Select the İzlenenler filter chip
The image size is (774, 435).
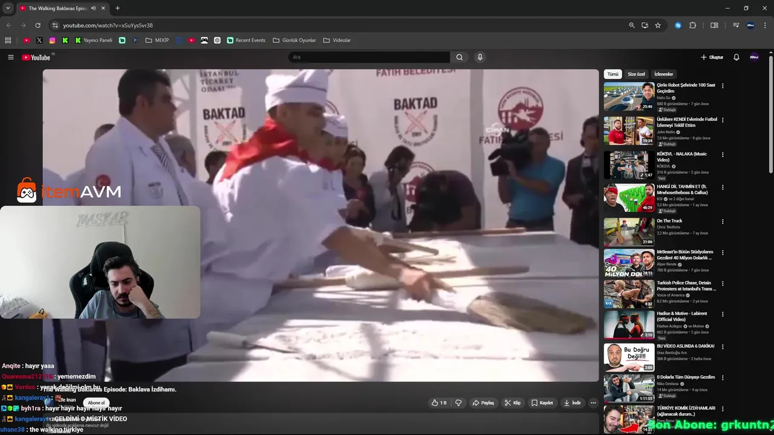663,74
